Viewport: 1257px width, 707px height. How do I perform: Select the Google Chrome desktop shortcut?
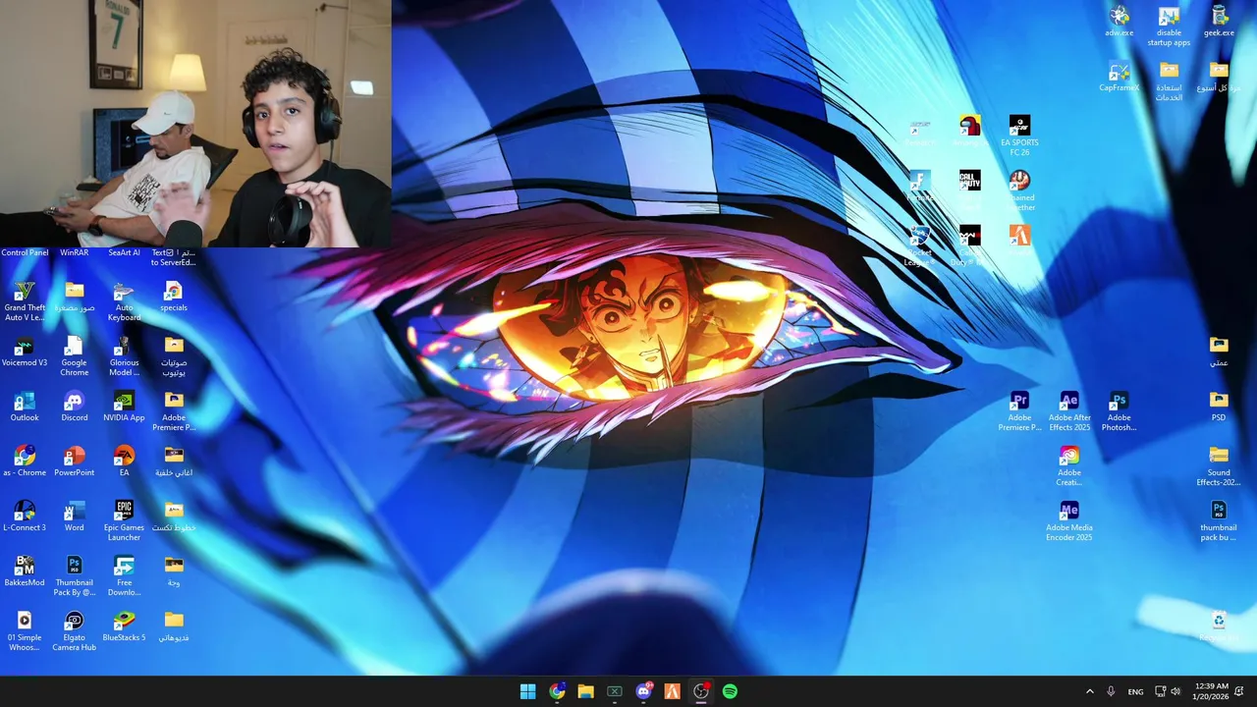74,356
